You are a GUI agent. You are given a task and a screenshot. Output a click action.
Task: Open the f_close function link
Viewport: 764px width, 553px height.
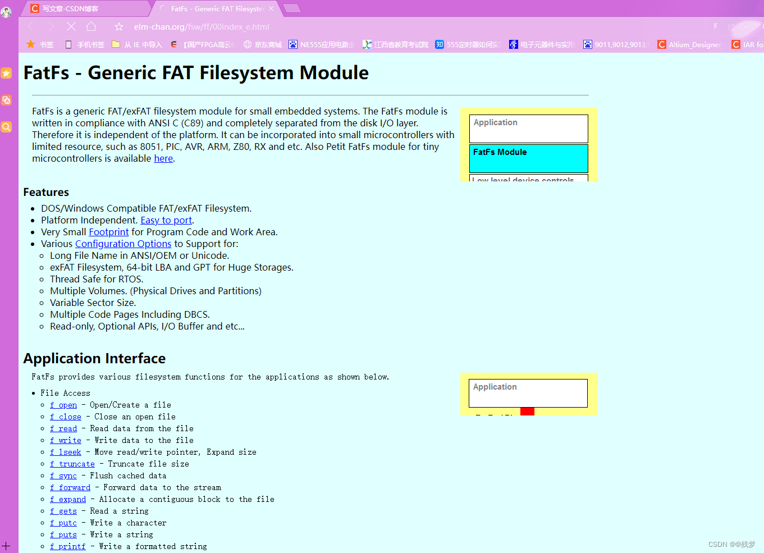(66, 417)
